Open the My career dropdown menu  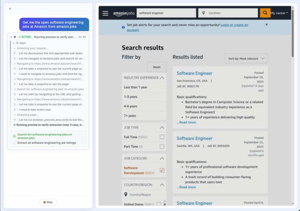pyautogui.click(x=279, y=13)
